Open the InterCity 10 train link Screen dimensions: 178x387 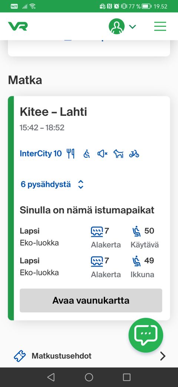click(x=41, y=154)
